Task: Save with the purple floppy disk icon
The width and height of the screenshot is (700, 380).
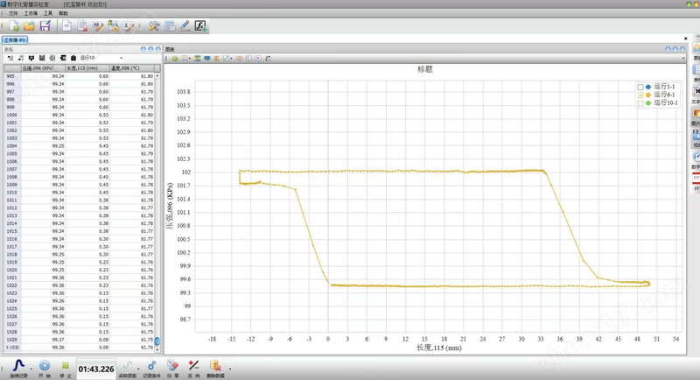Action: pos(45,26)
